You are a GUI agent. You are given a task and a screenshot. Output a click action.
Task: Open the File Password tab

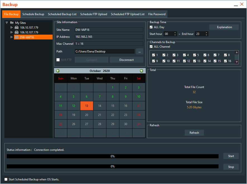[157, 14]
